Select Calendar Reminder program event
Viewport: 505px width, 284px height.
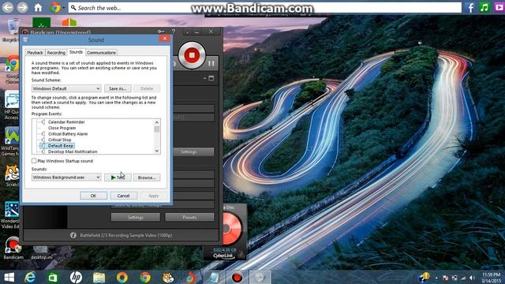pyautogui.click(x=66, y=122)
